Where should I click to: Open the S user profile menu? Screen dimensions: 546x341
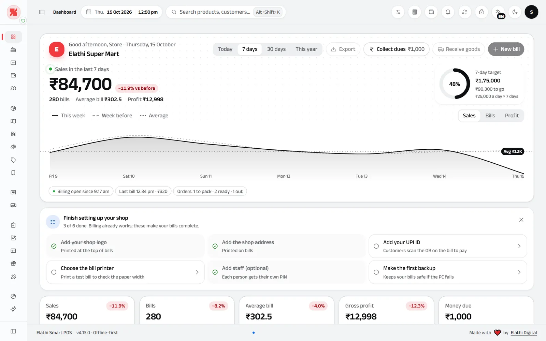pyautogui.click(x=531, y=12)
